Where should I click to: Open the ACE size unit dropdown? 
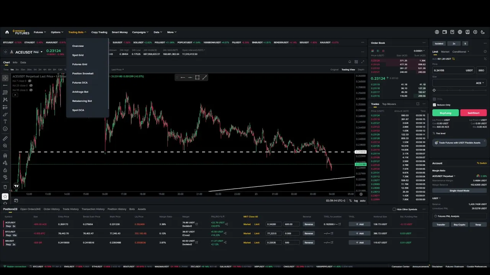480,83
